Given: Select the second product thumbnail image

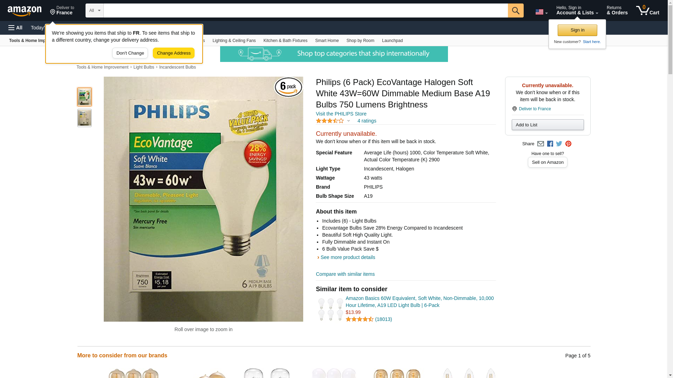Looking at the screenshot, I should pos(84,118).
